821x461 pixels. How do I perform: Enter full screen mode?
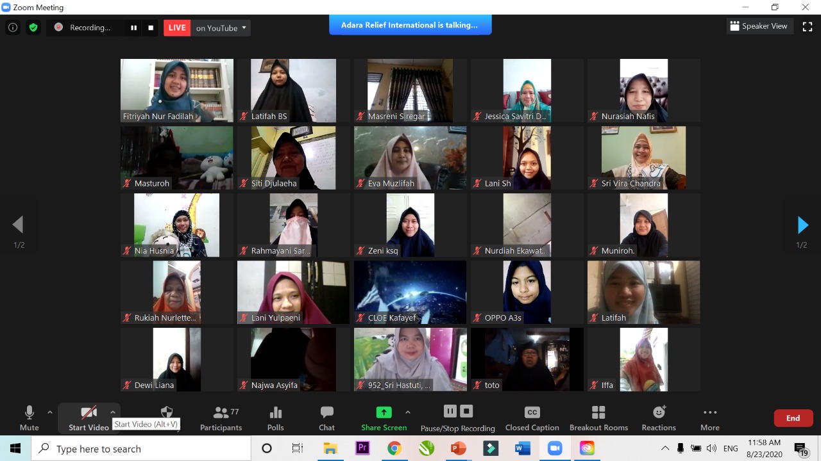point(808,26)
